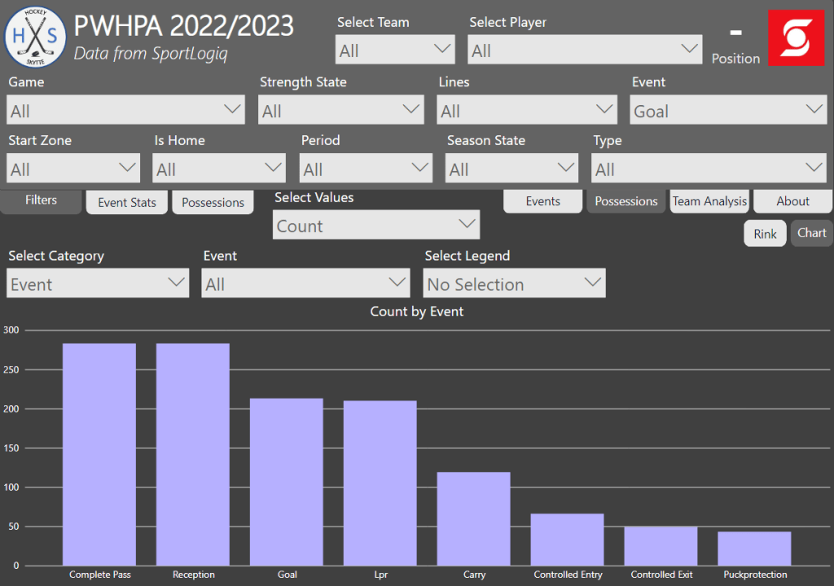The image size is (834, 586).
Task: Click the Events button on the right
Action: coord(542,201)
